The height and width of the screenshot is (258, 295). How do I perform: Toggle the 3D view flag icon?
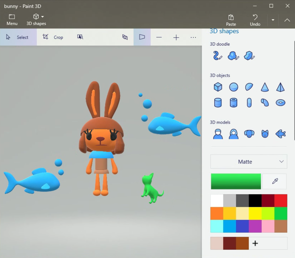tap(142, 37)
